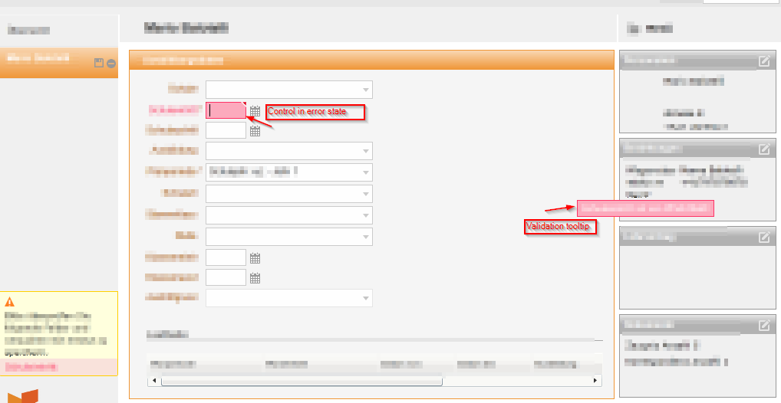
Task: Click the table's horizontal scrollbar right arrow
Action: 595,381
